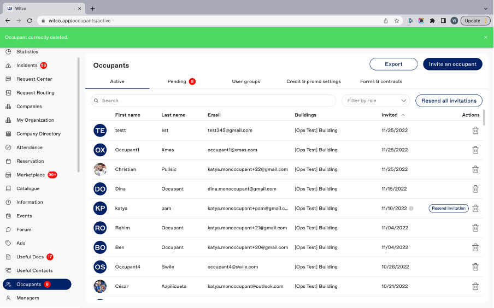Click César Azpilicueta's avatar photo
494x308 pixels.
100,287
